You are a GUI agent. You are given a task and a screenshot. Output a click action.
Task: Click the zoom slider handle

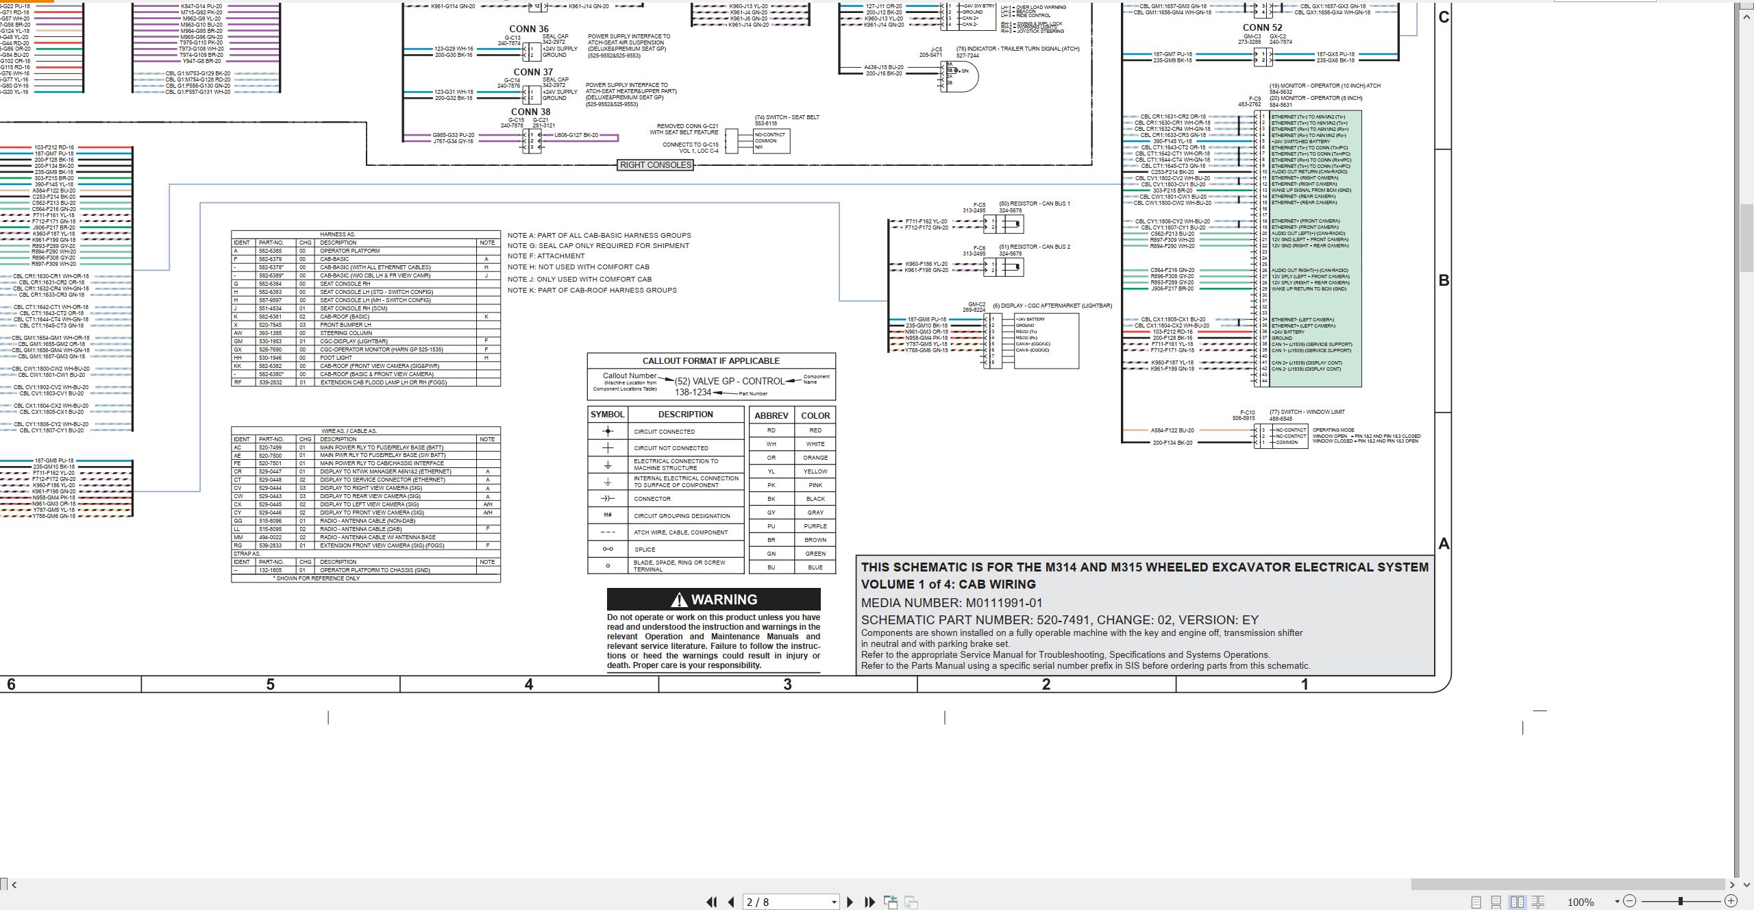tap(1680, 902)
